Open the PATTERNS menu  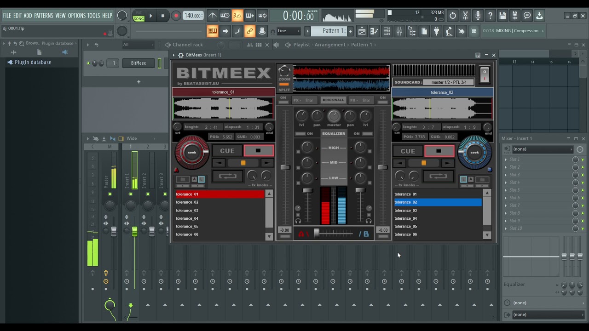[x=44, y=16]
